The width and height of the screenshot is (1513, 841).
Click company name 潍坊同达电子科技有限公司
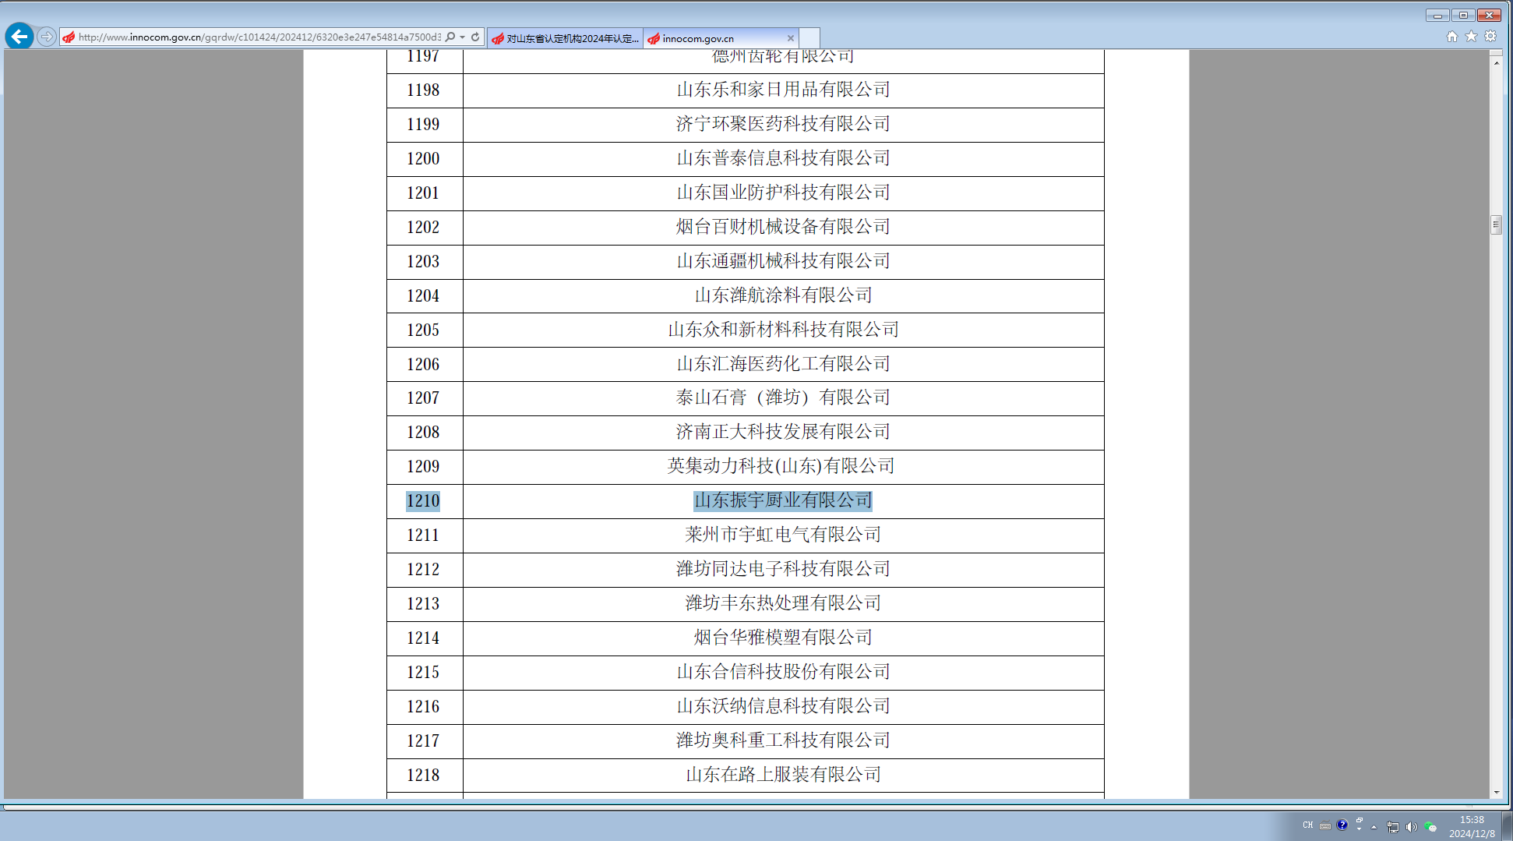(x=783, y=569)
